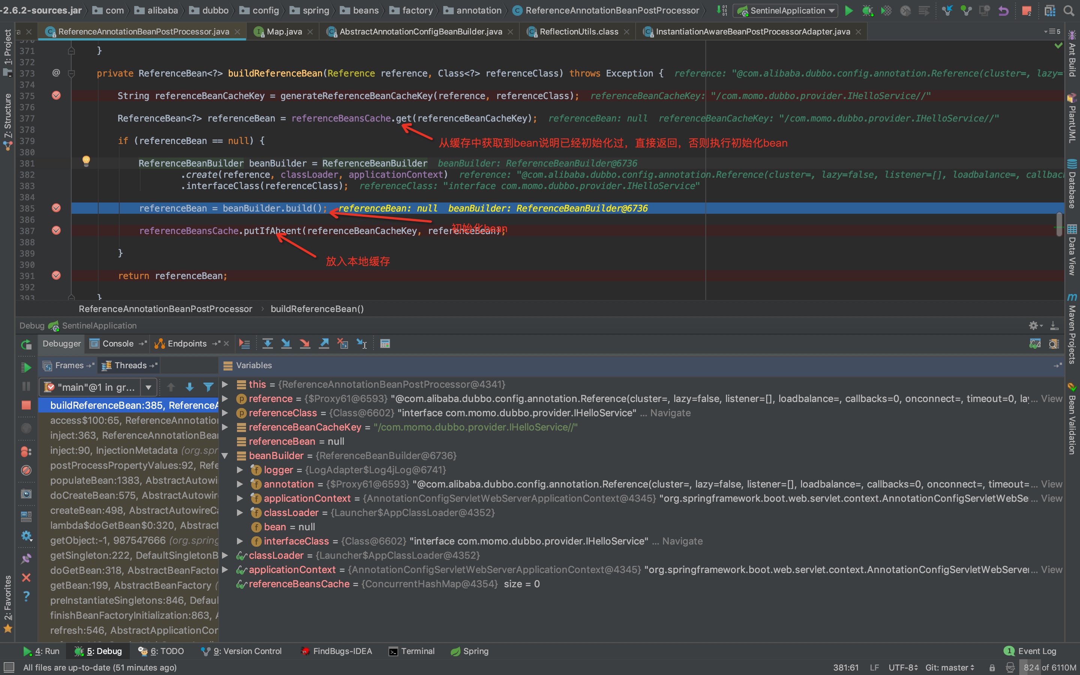1080x675 pixels.
Task: Click the Evaluate Expression calculator icon
Action: click(x=385, y=343)
